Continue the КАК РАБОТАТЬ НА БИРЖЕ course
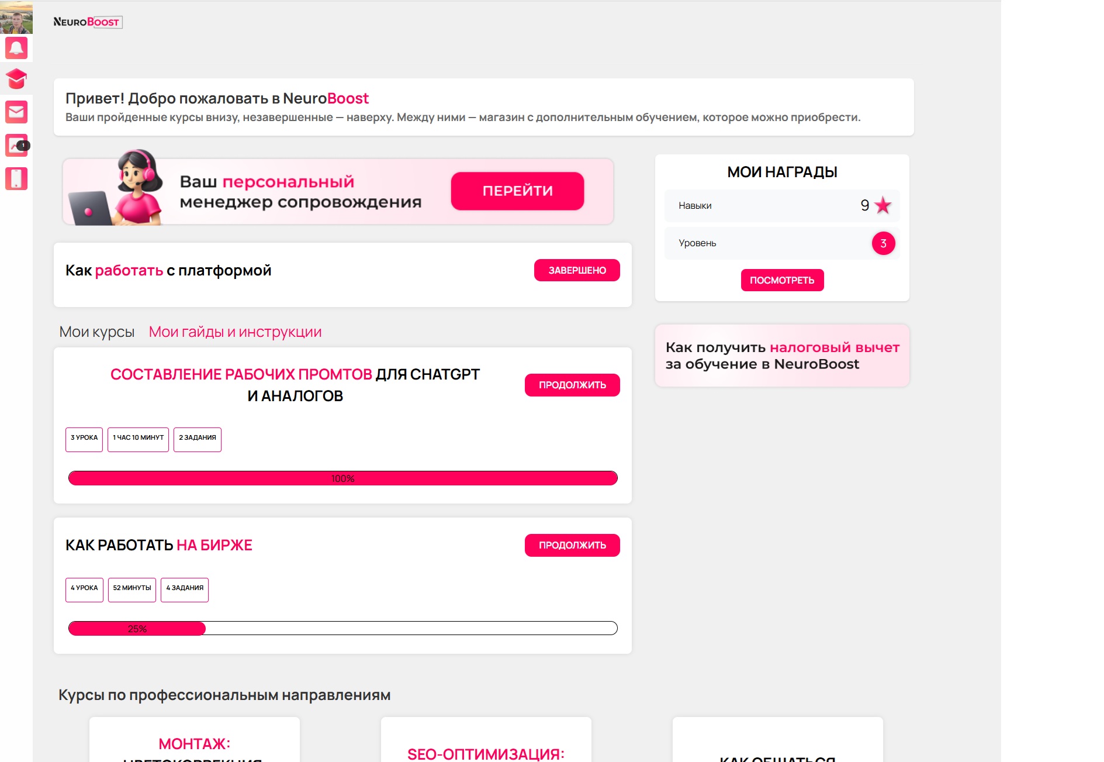The height and width of the screenshot is (762, 1104). click(572, 545)
